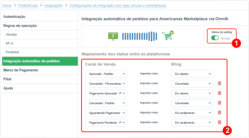Select the Vendas submenu item

click(x=40, y=35)
